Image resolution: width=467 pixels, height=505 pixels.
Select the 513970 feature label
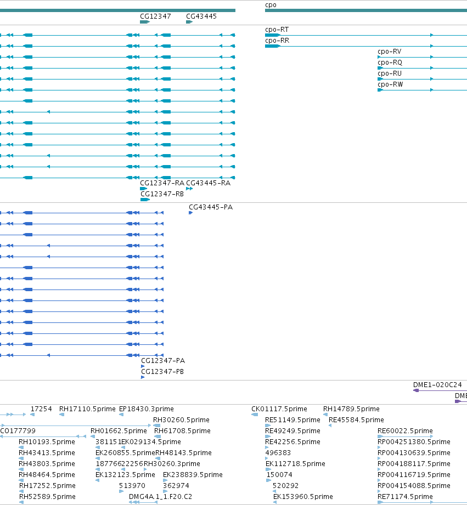pyautogui.click(x=132, y=485)
